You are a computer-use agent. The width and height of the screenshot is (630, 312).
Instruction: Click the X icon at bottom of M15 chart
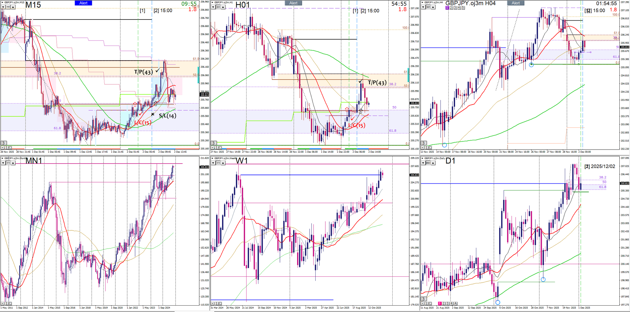tap(3, 147)
